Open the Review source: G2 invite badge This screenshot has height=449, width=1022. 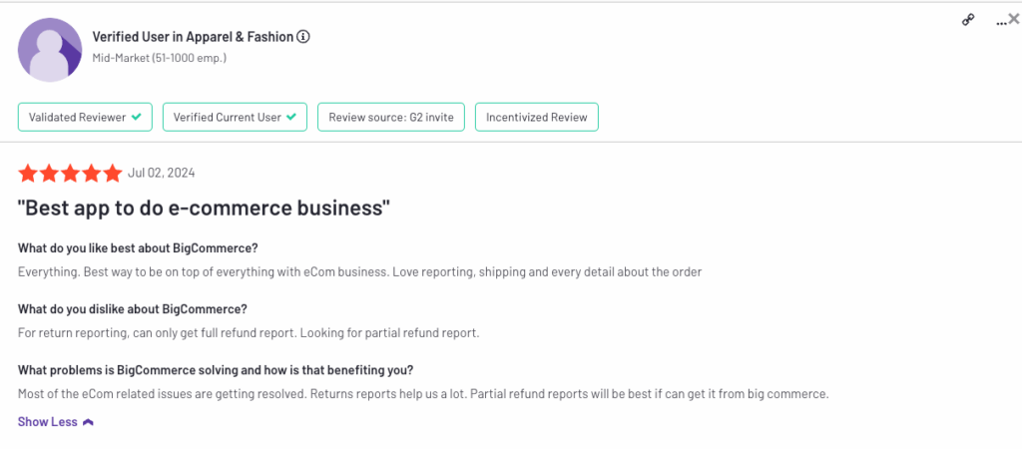[391, 118]
